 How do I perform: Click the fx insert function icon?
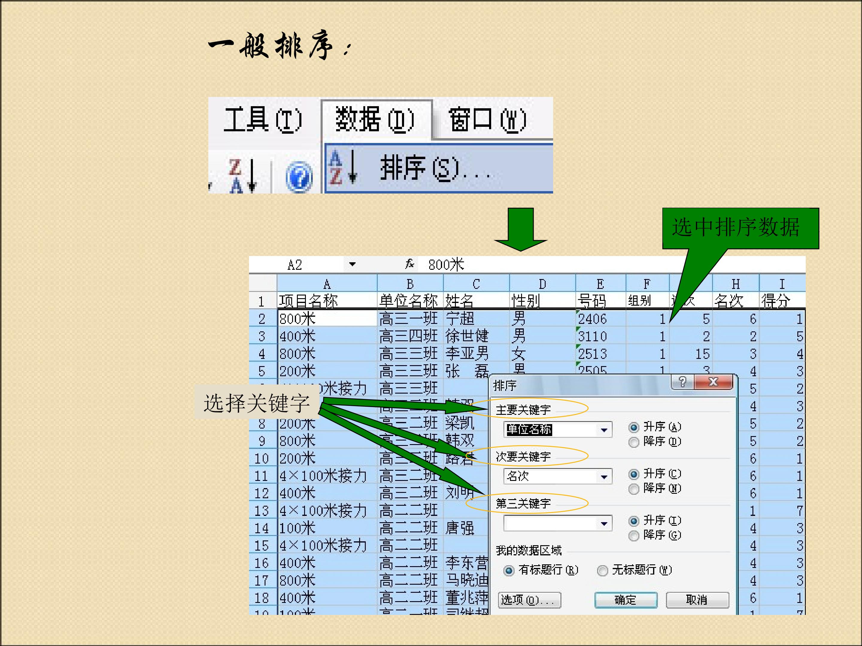pyautogui.click(x=409, y=264)
